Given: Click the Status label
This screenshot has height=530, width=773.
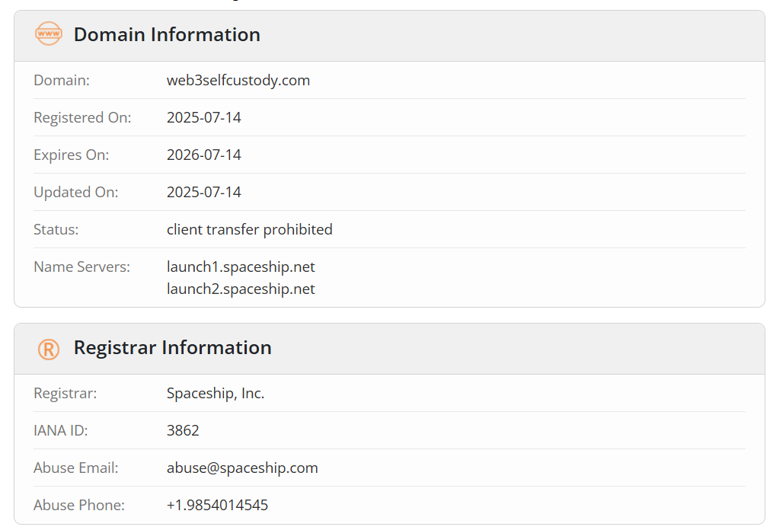Looking at the screenshot, I should tap(56, 229).
